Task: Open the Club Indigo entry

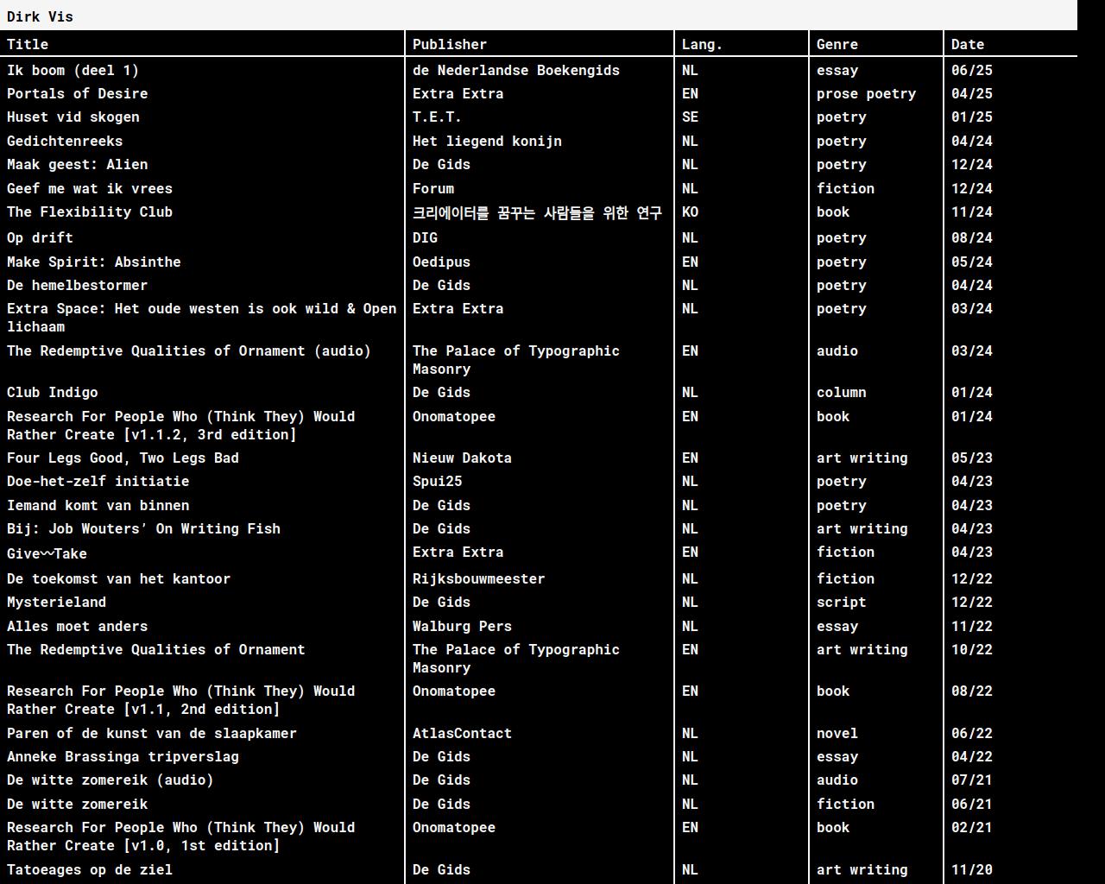Action: (52, 392)
